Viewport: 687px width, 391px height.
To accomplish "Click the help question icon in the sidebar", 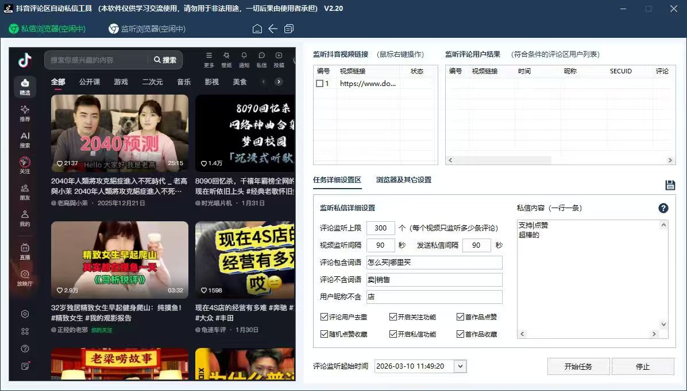I will click(25, 349).
